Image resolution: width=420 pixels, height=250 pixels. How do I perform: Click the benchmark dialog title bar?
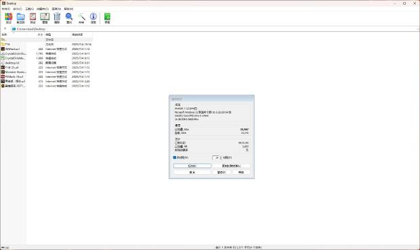pos(211,99)
